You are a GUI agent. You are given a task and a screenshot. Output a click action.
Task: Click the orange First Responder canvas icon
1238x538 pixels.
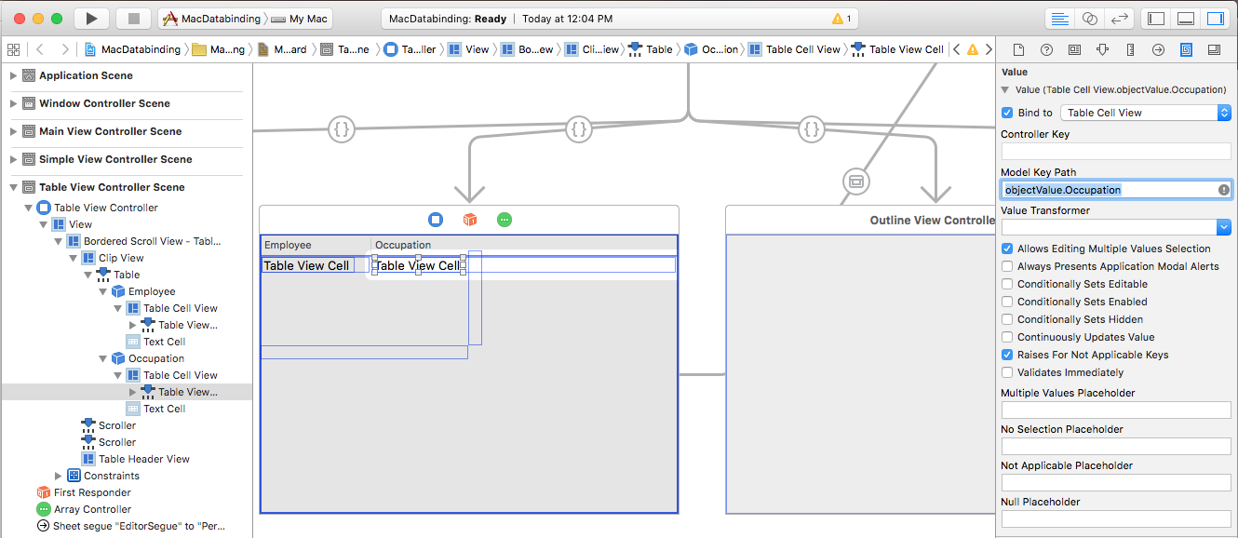tap(470, 220)
